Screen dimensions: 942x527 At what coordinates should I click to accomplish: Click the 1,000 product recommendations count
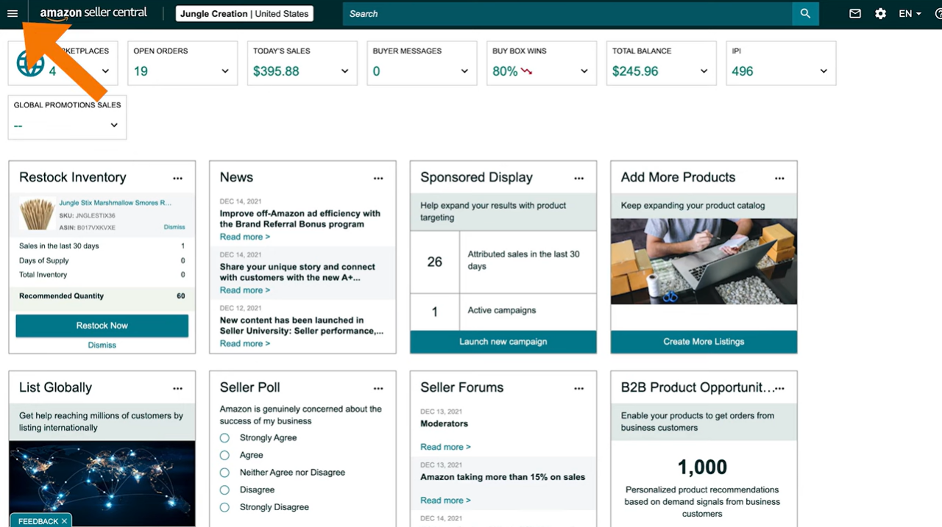[702, 467]
